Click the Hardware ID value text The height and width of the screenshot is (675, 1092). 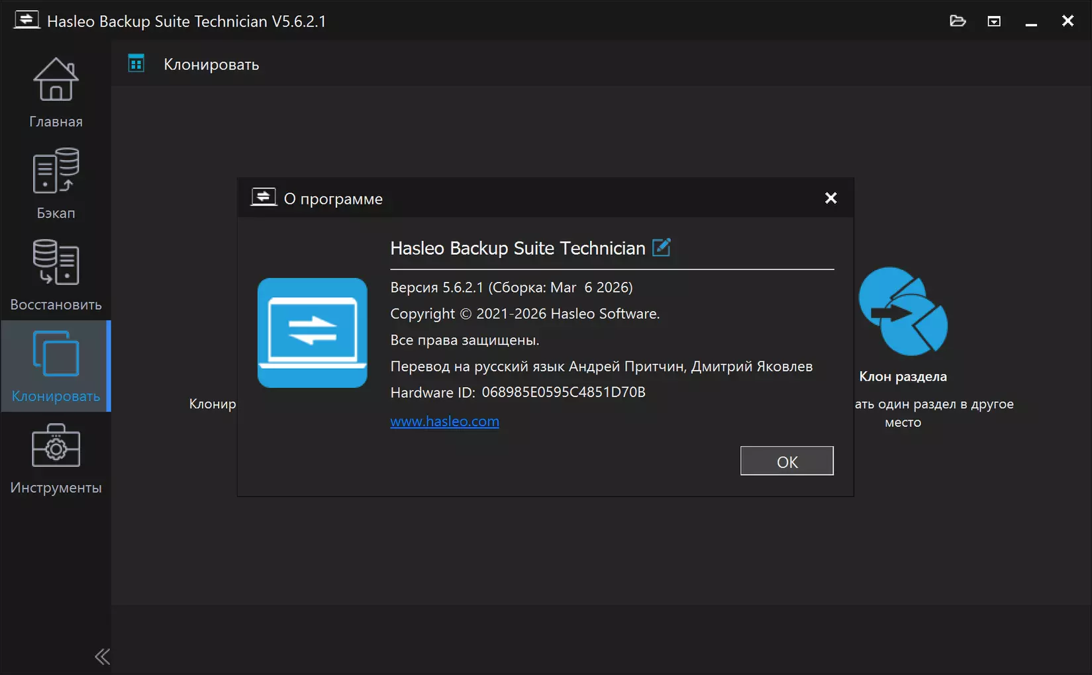tap(563, 392)
